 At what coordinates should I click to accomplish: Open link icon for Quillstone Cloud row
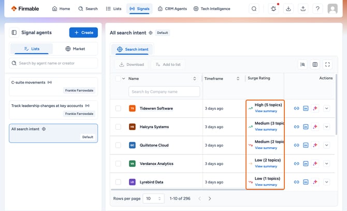coord(296,145)
